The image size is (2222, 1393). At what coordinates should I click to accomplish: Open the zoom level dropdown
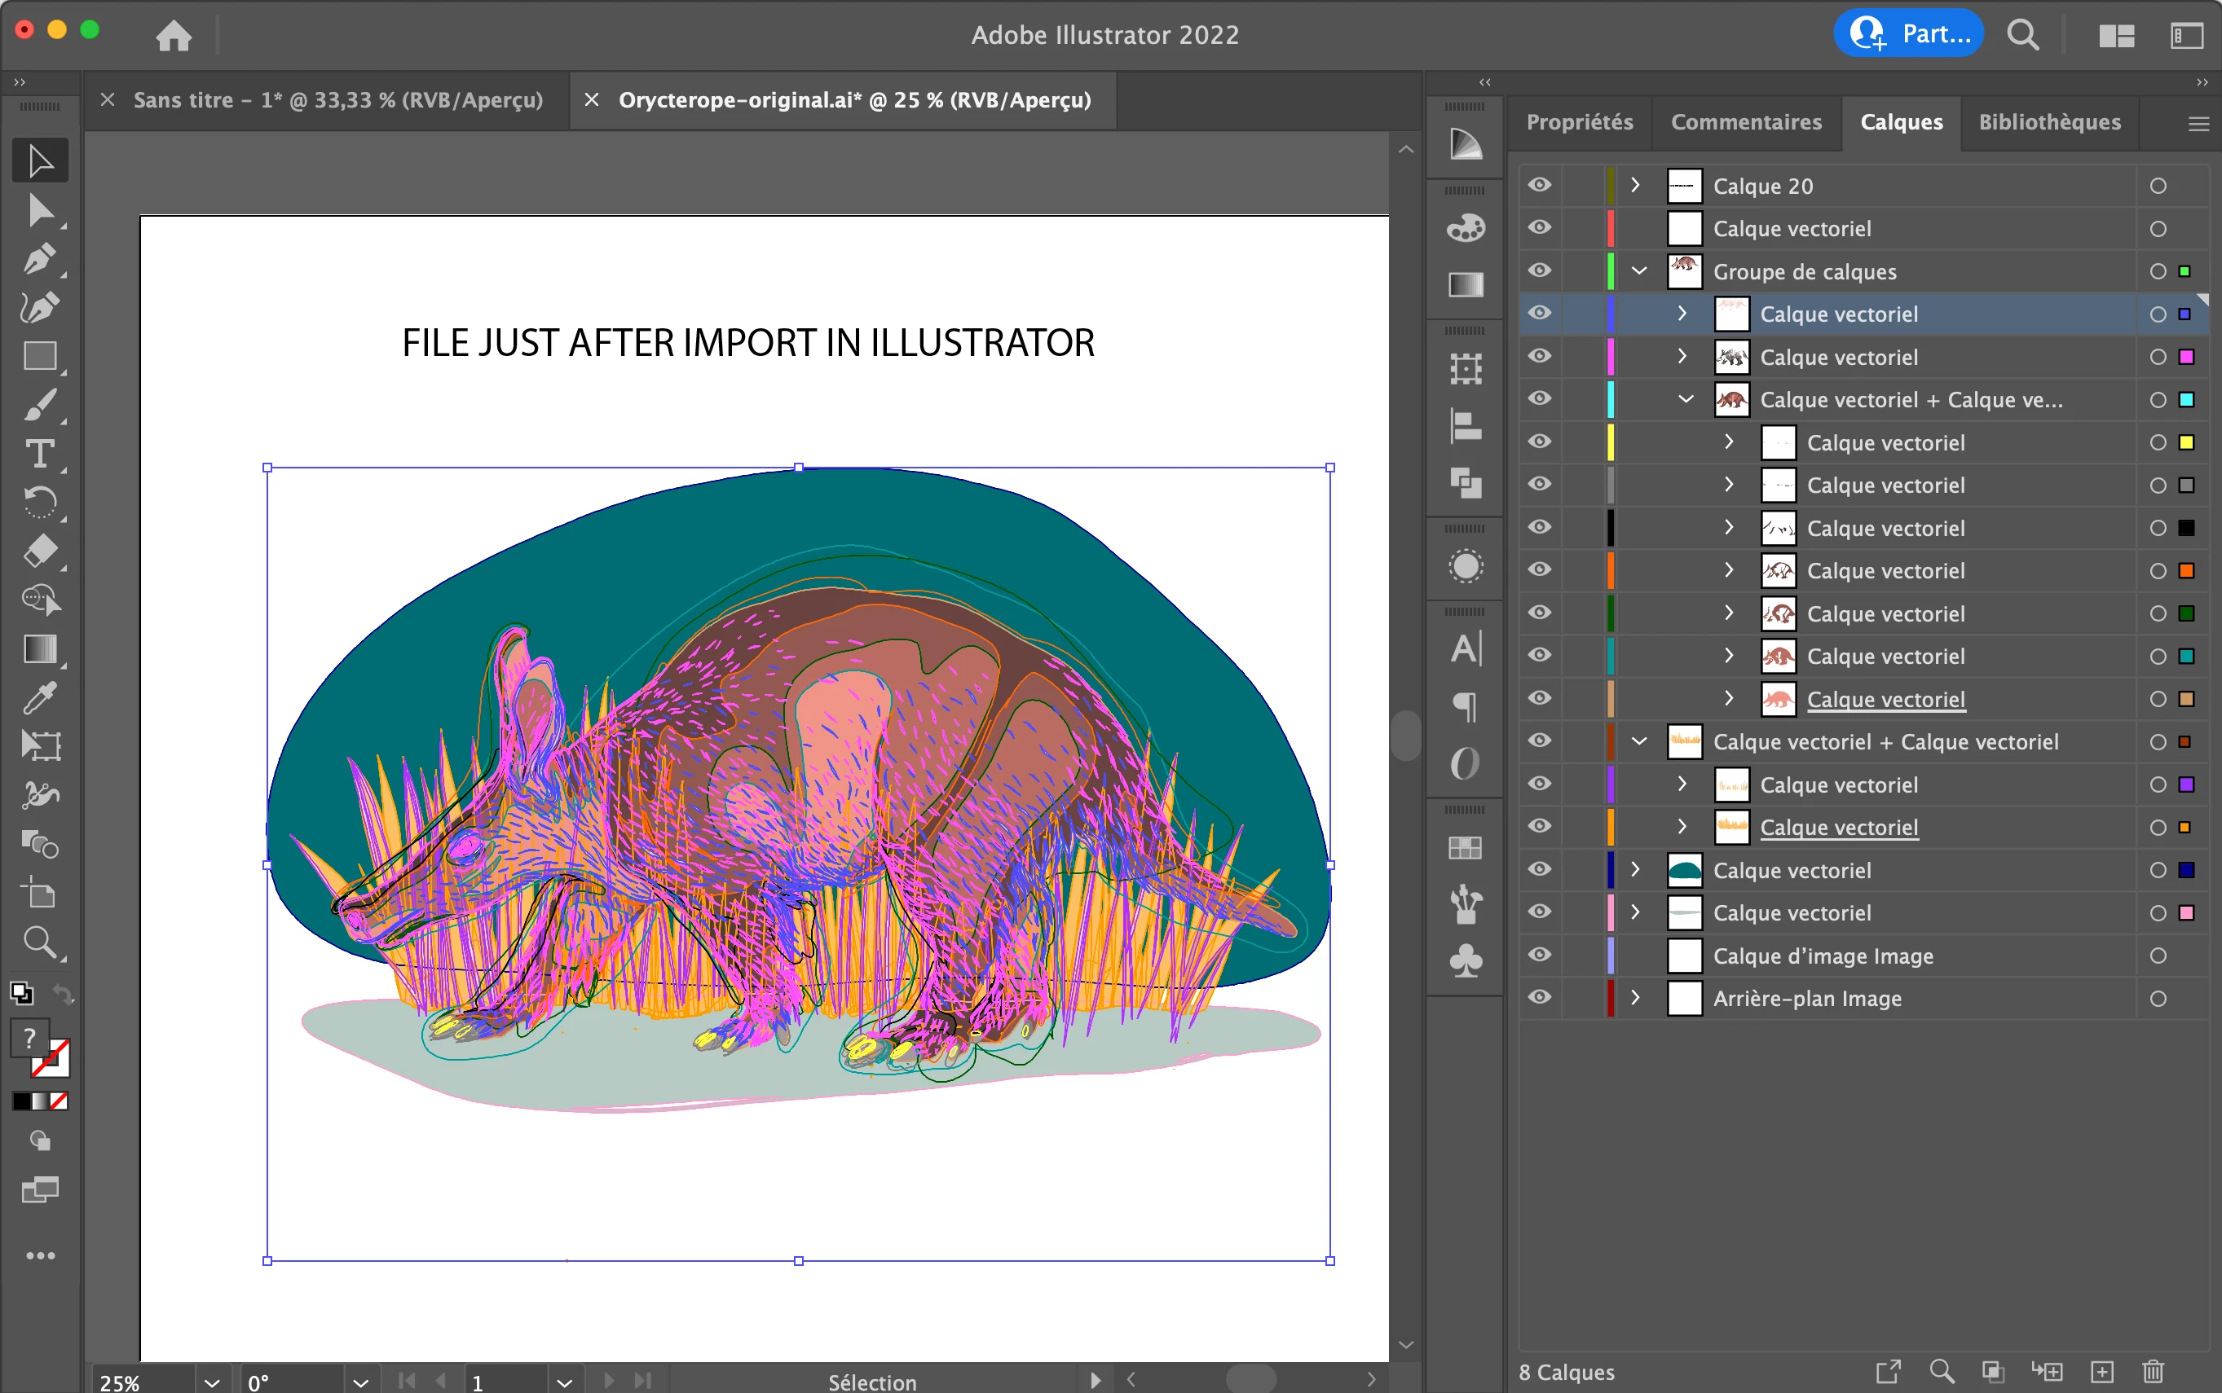tap(211, 1381)
